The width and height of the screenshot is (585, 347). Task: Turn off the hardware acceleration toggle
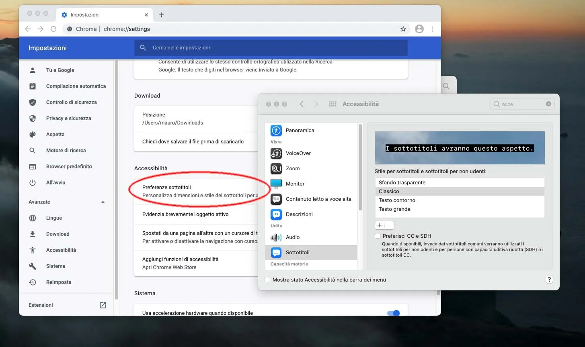[393, 312]
